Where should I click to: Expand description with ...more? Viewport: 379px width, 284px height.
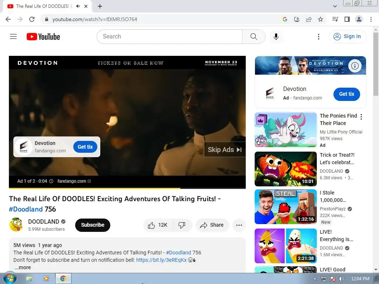23,267
